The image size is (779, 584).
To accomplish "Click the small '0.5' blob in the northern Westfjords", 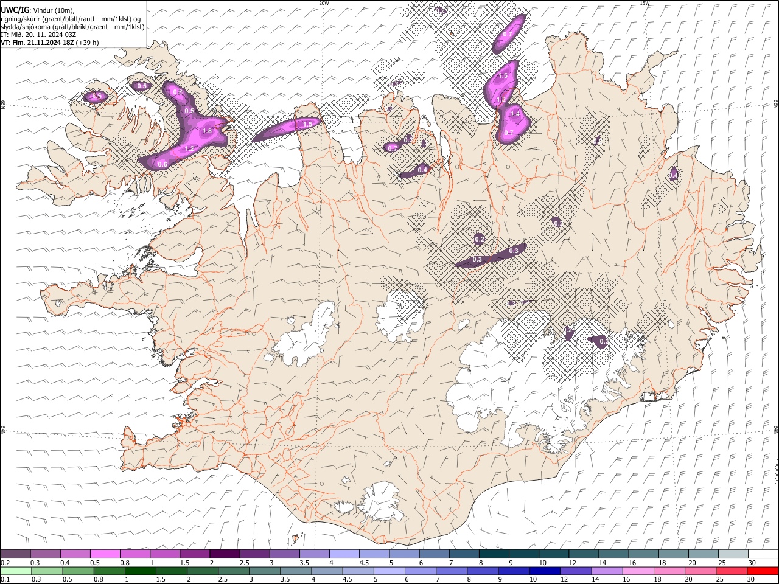I will click(142, 86).
